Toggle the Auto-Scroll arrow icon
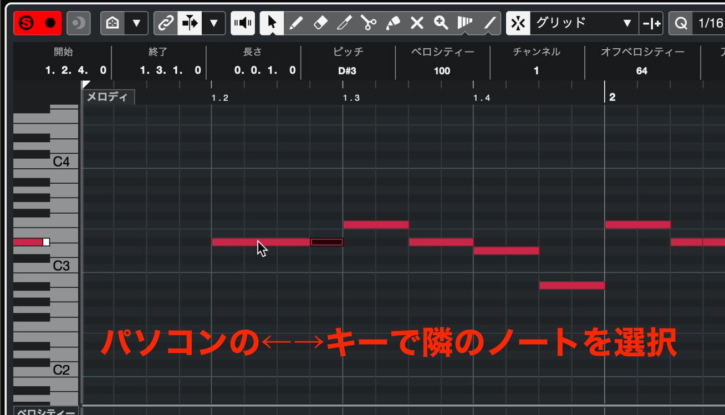The height and width of the screenshot is (415, 725). pyautogui.click(x=190, y=23)
